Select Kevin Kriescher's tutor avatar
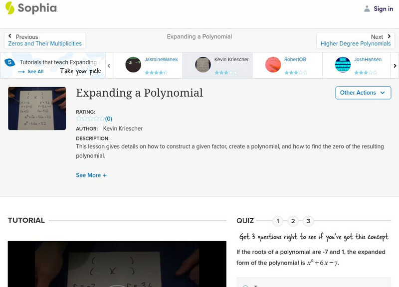Screen dimensions: 399x287 pos(202,65)
